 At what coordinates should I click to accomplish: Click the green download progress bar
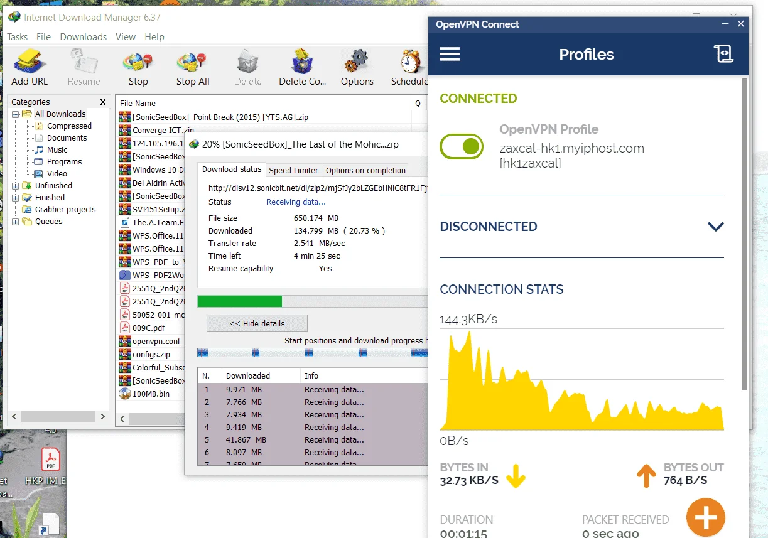point(239,301)
